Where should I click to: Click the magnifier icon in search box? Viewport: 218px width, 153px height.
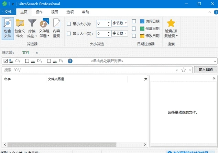177,70
